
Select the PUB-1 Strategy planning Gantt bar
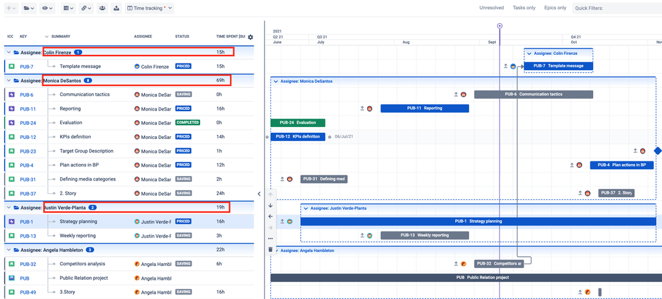coord(478,222)
